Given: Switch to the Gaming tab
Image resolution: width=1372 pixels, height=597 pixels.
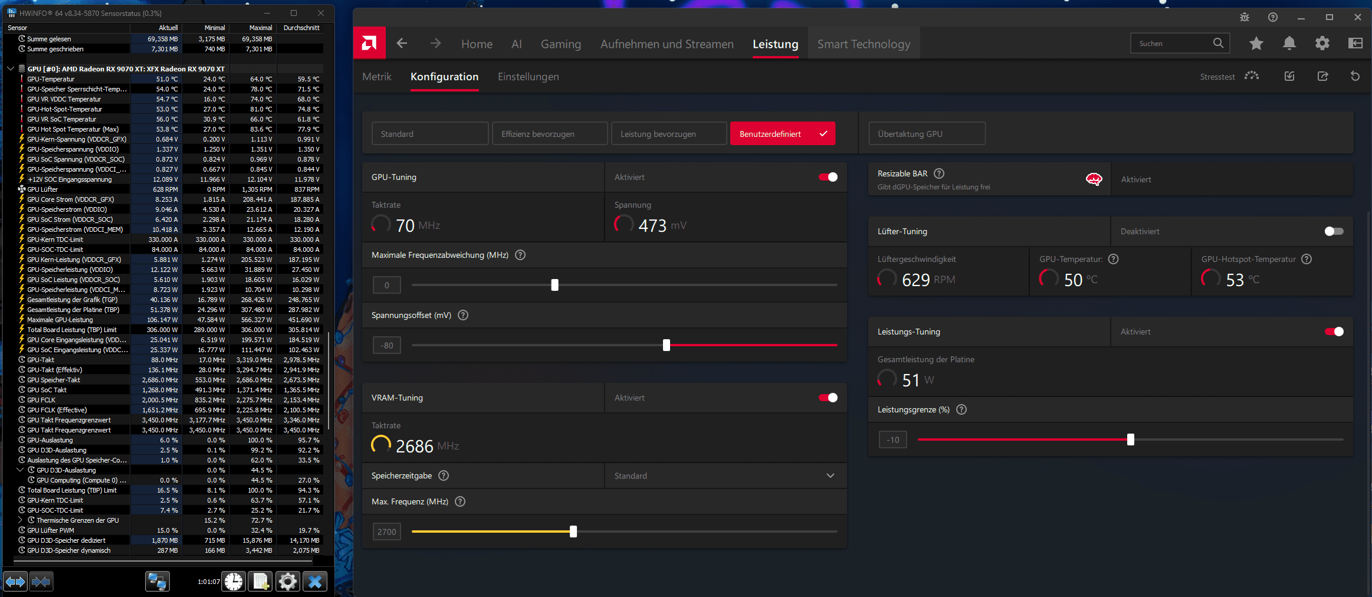Looking at the screenshot, I should [561, 44].
